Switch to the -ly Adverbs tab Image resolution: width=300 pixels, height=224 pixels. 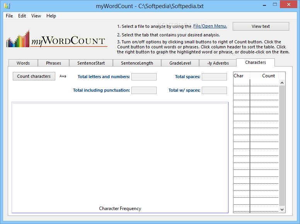218,63
